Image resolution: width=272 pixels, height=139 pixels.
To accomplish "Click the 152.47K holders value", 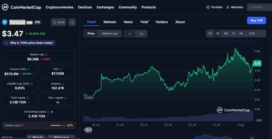I will pyautogui.click(x=58, y=88).
